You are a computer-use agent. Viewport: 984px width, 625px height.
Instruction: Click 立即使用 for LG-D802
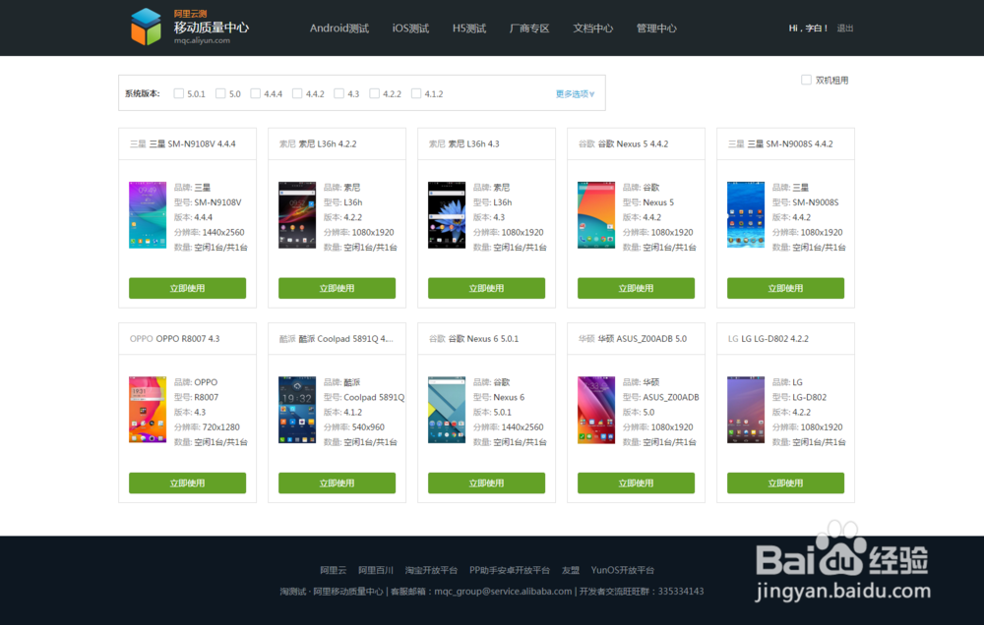(x=785, y=483)
